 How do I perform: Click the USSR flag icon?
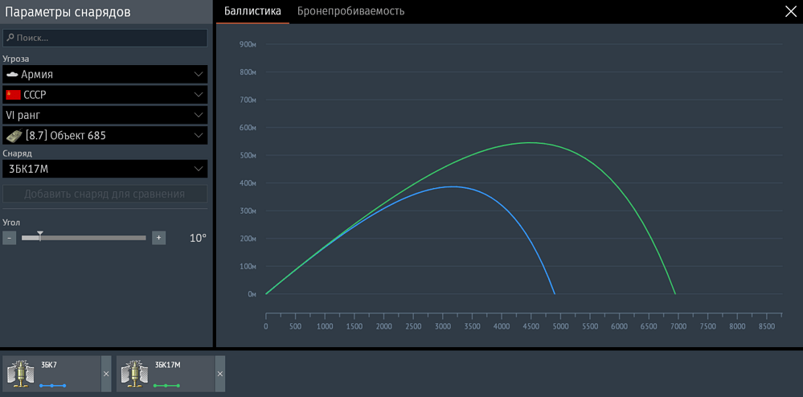(13, 95)
